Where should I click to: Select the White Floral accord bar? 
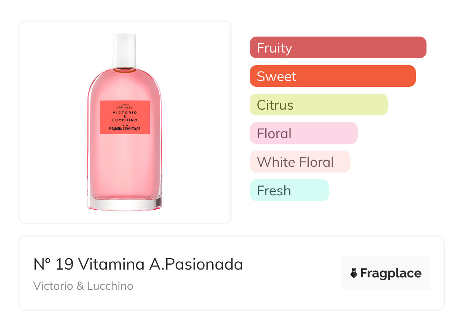(x=300, y=162)
